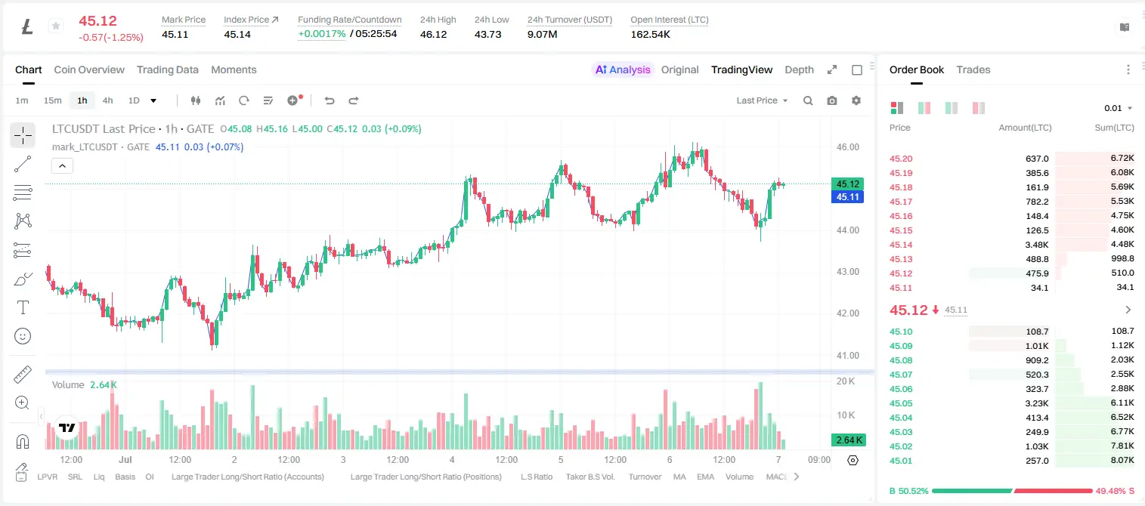The image size is (1145, 506).
Task: Open the Coin Overview tab
Action: tap(89, 69)
